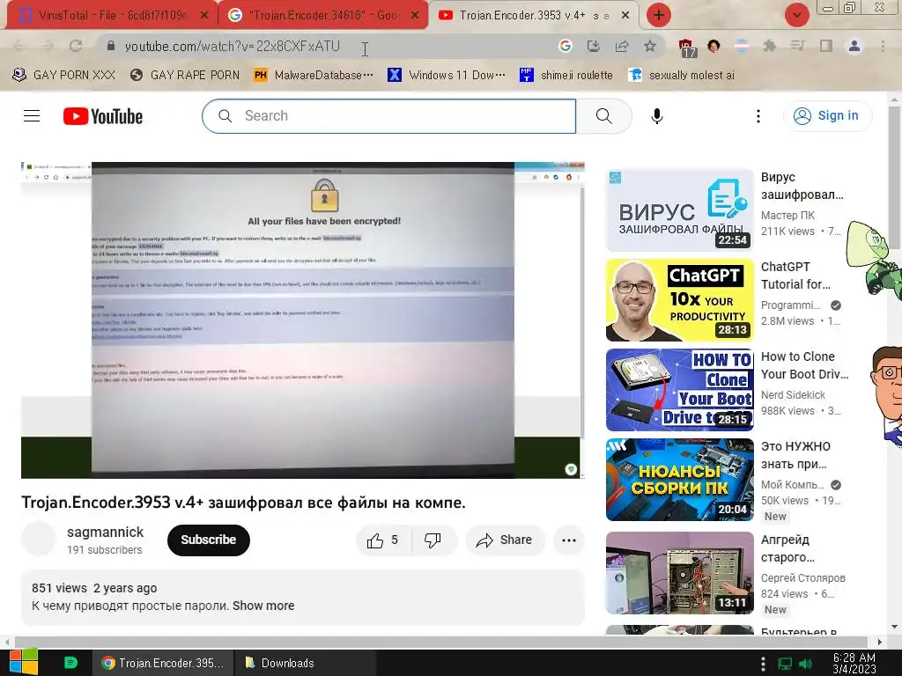Click the video title Trojan.Encoder.3953 v.4+

click(243, 503)
